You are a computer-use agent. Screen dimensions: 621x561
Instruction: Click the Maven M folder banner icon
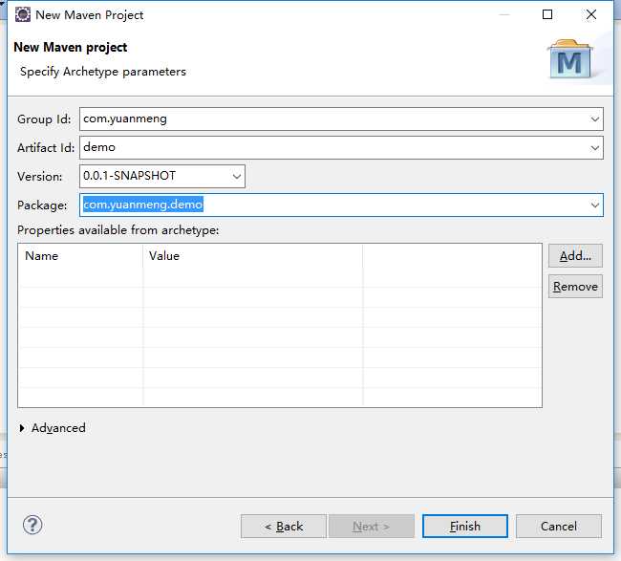570,58
